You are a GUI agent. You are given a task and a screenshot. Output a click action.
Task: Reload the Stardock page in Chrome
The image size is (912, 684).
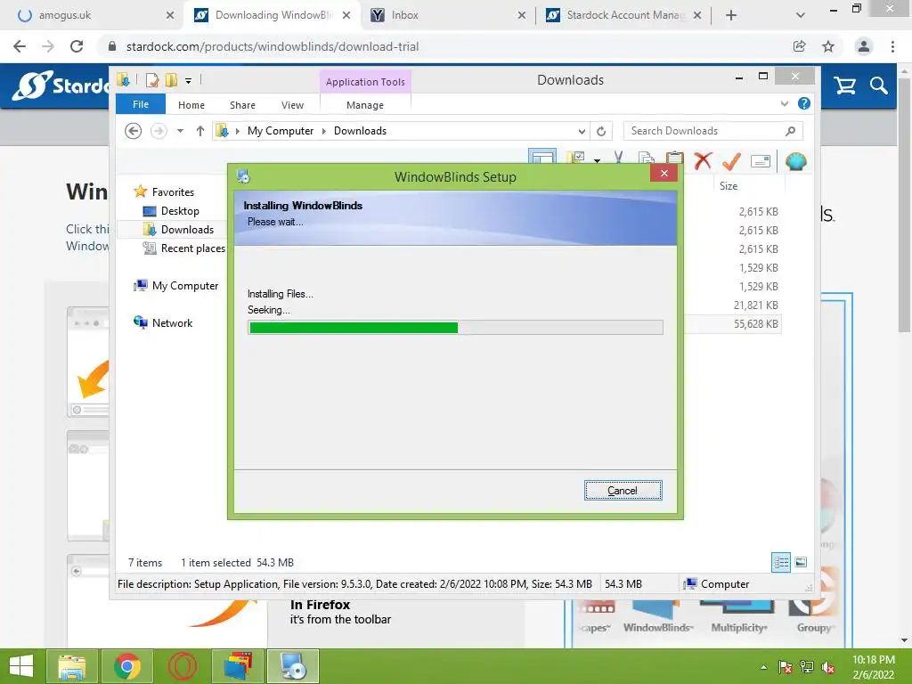[77, 46]
